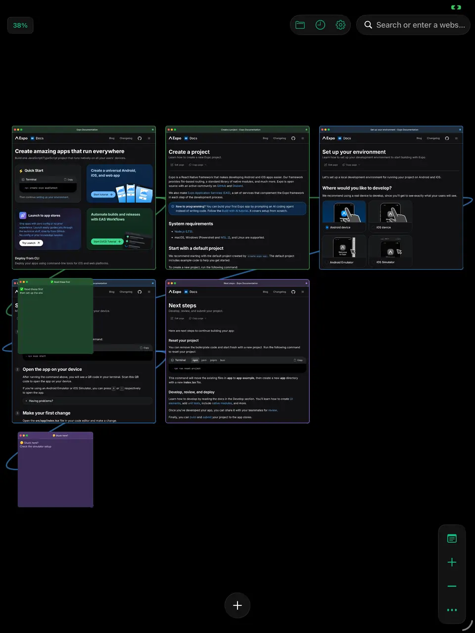Zoom out with the green minus icon
Image resolution: width=475 pixels, height=633 pixels.
pos(452,586)
